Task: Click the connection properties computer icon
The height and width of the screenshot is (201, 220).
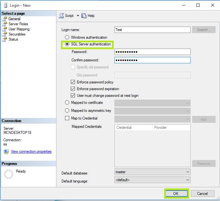Action: [x=6, y=152]
